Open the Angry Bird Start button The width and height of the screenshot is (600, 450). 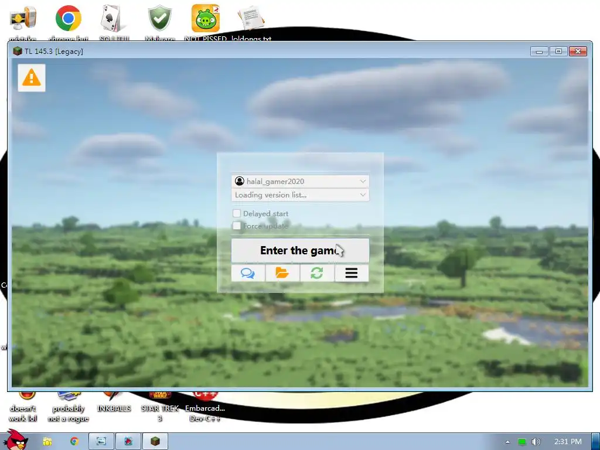[x=16, y=440]
